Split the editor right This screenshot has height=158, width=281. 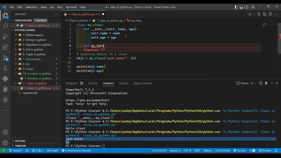tap(270, 14)
